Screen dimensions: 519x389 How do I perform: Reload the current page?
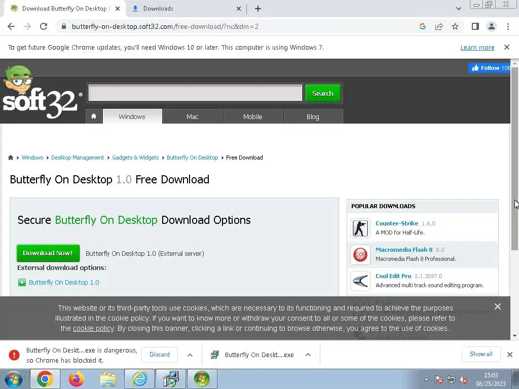pos(44,26)
